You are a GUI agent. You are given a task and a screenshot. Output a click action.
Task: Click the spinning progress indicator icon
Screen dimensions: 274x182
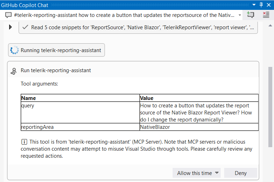14,50
